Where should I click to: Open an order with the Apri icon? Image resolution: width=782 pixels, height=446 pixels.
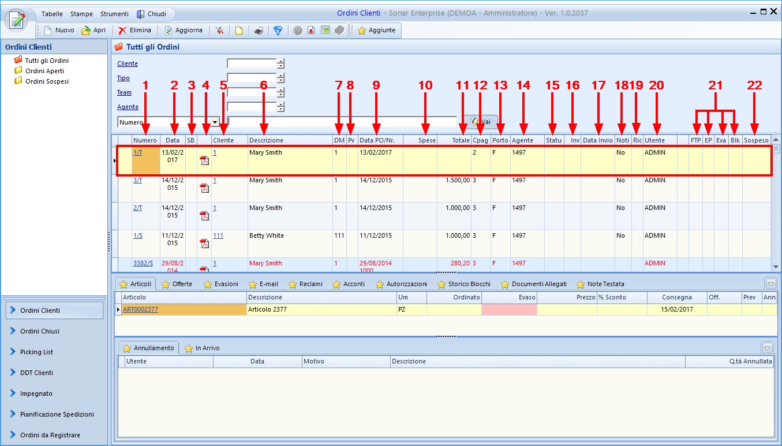click(93, 31)
